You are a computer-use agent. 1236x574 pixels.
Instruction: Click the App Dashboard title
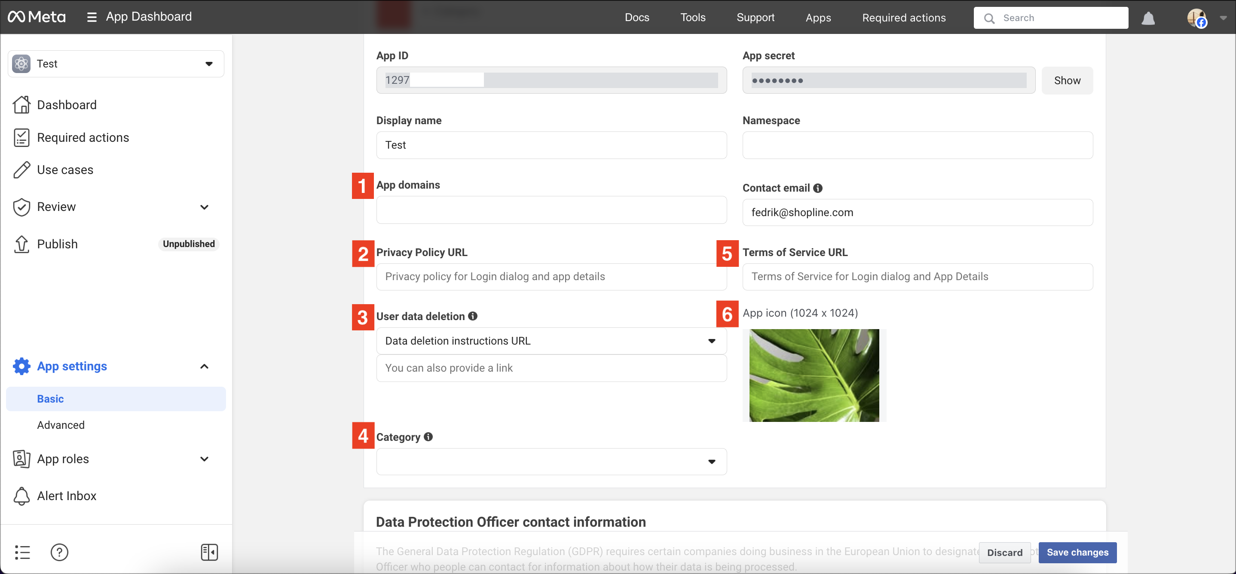point(149,17)
